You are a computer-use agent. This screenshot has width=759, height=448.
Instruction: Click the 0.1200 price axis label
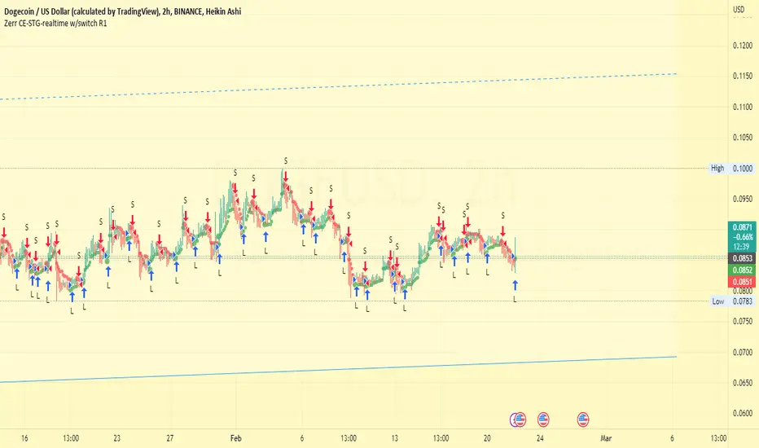pyautogui.click(x=743, y=46)
